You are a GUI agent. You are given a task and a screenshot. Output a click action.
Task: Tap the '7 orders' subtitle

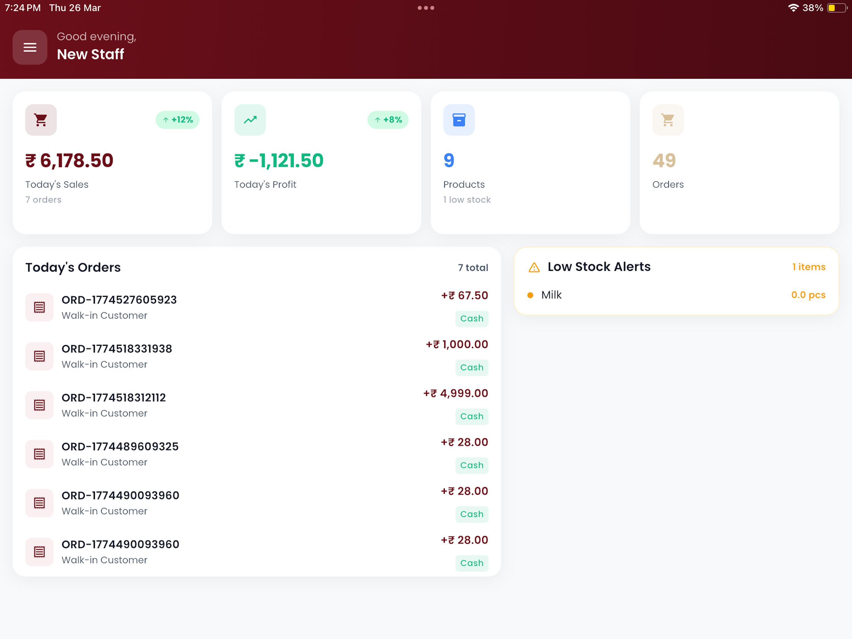pos(44,200)
